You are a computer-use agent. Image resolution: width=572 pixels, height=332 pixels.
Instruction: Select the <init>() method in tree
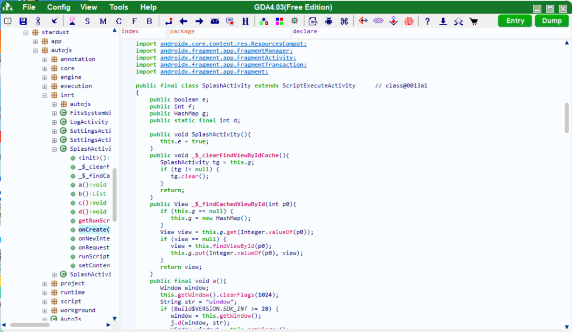coord(94,158)
